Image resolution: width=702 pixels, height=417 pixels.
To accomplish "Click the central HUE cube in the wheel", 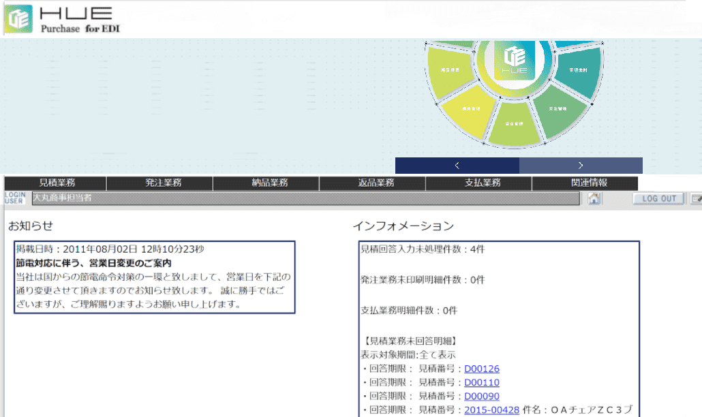I will [515, 63].
